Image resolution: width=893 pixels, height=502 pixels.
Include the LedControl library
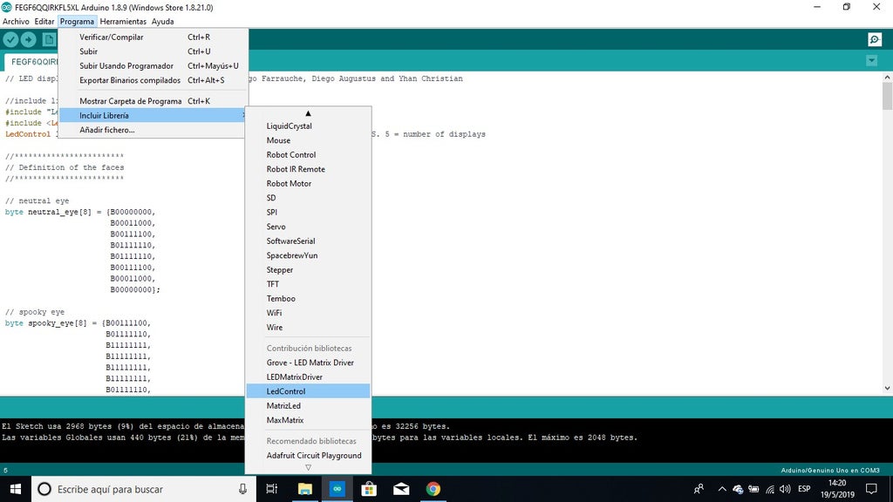click(x=308, y=391)
